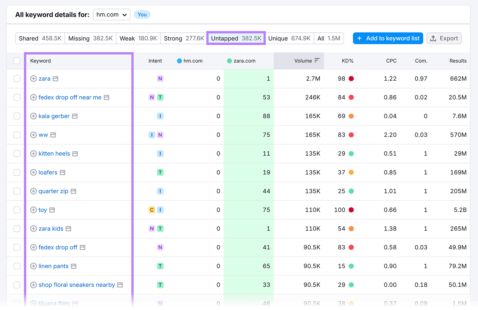Sort table by KD% column
The image size is (478, 310).
point(347,61)
